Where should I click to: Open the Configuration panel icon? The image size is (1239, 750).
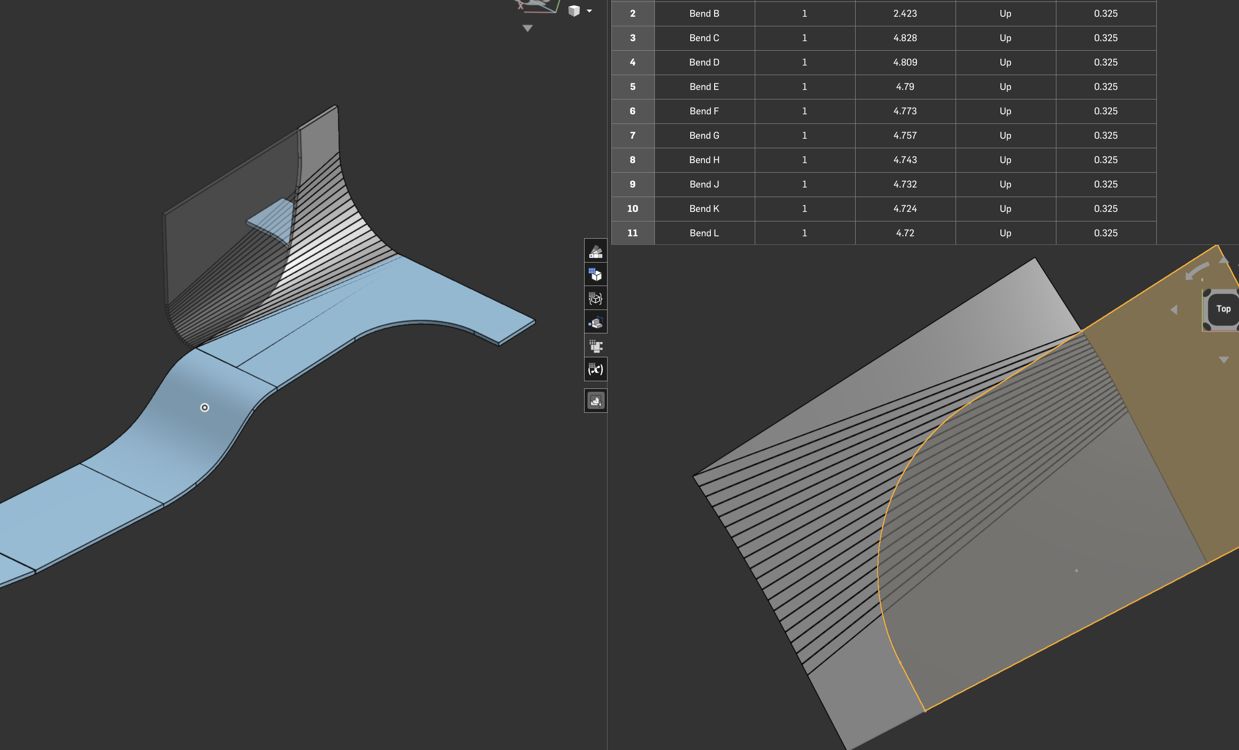tap(596, 275)
